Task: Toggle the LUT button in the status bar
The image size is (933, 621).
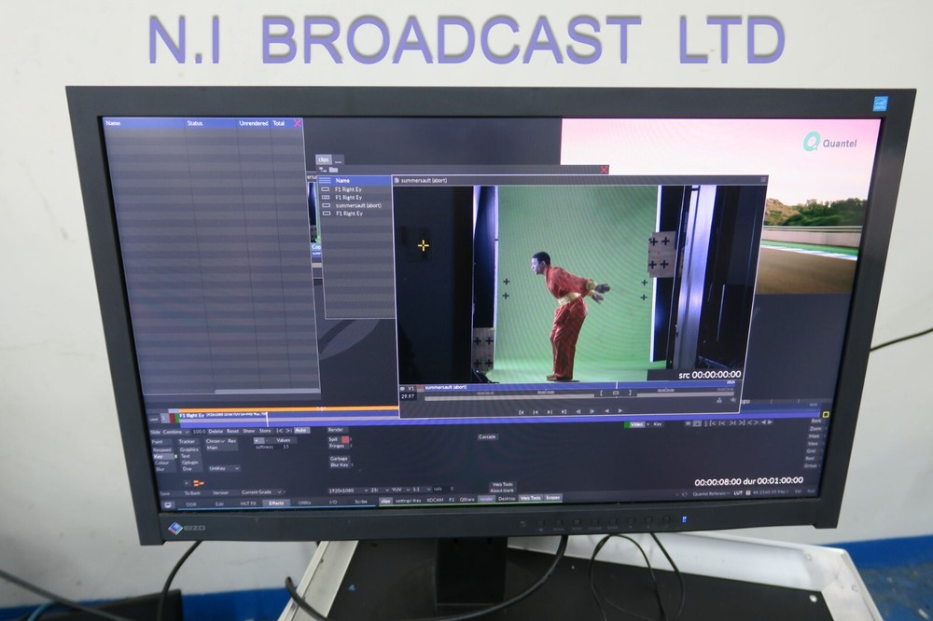Action: 738,492
